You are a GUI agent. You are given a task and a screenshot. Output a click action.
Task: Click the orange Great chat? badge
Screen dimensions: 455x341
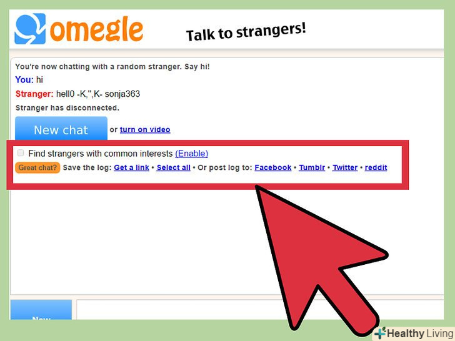pos(37,167)
